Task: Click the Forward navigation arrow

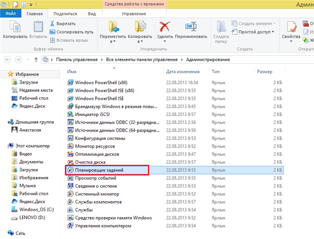Action: 18,60
